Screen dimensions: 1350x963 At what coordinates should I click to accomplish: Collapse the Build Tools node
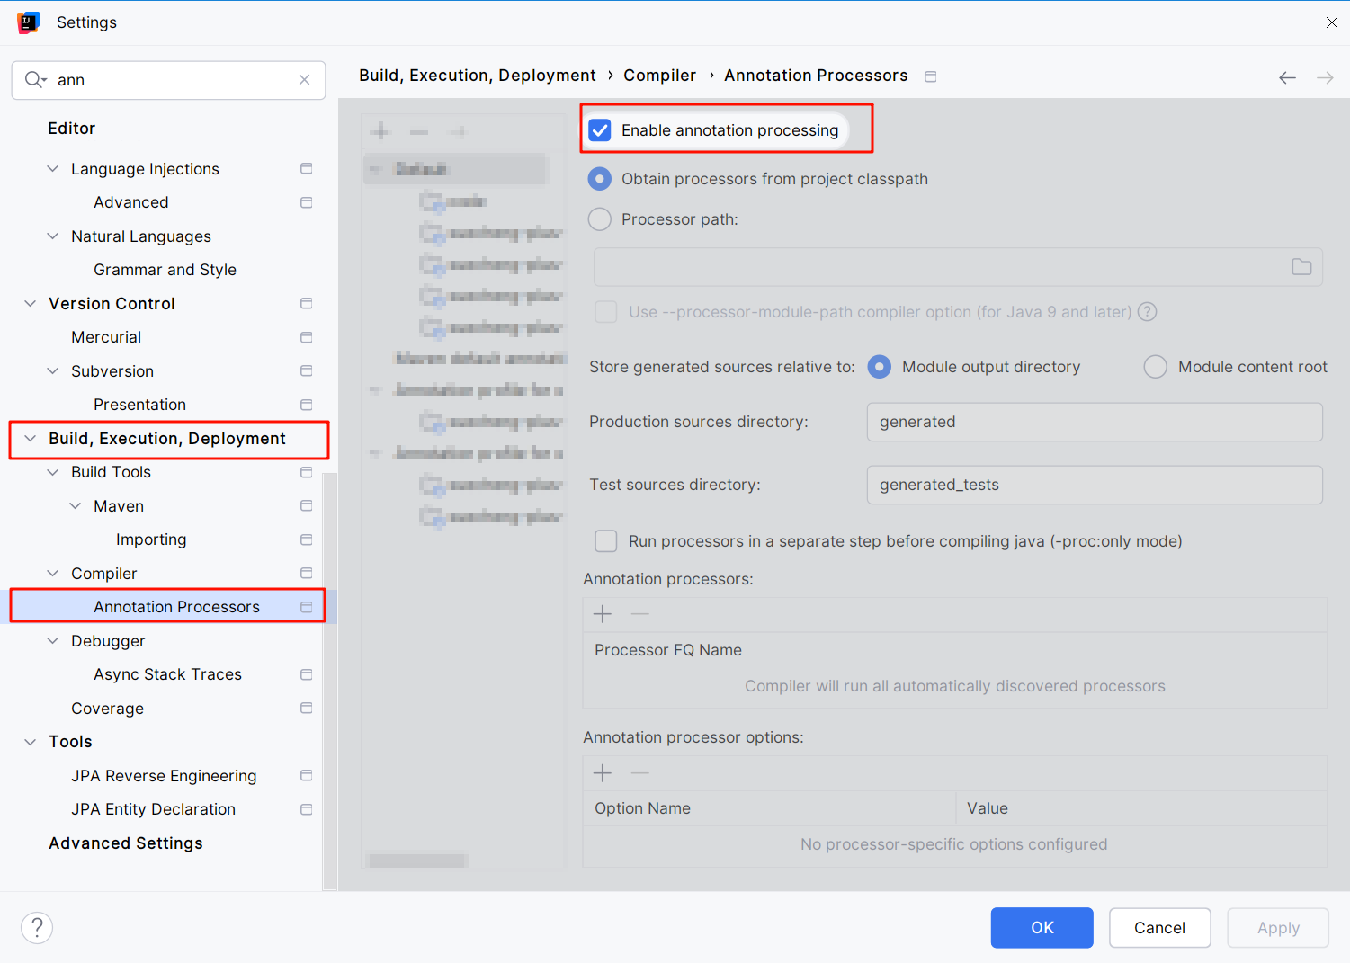tap(53, 472)
